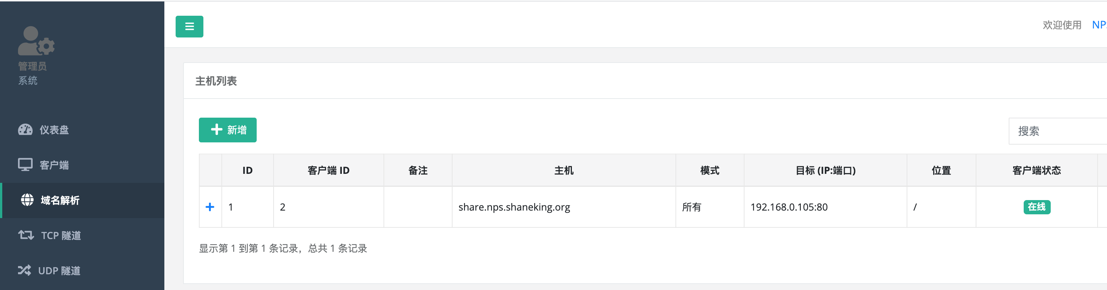Click the globe icon for domain resolution
This screenshot has width=1107, height=290.
[27, 200]
